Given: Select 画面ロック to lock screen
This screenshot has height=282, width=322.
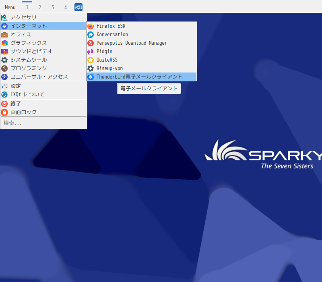Looking at the screenshot, I should coord(43,112).
